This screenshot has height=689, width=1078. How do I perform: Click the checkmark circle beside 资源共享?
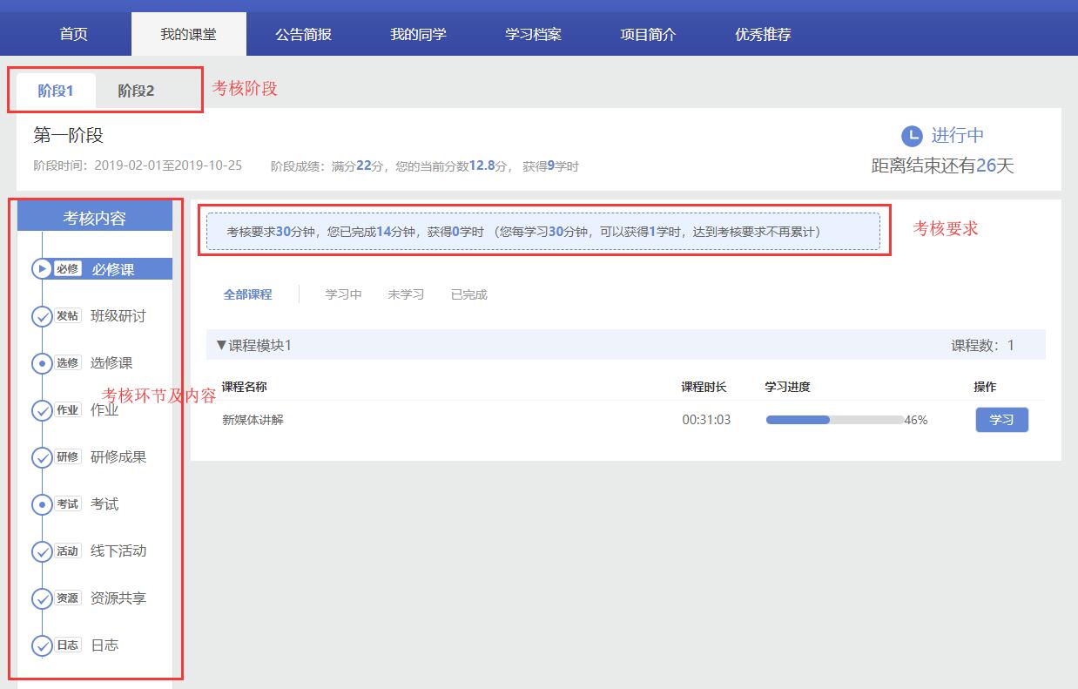(x=42, y=598)
